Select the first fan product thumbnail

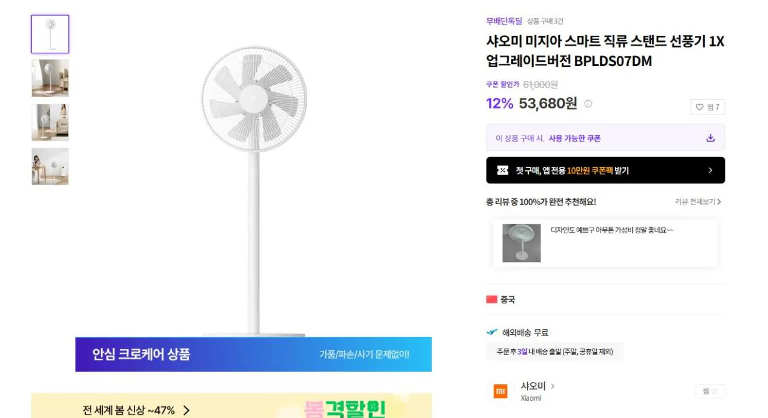click(50, 34)
